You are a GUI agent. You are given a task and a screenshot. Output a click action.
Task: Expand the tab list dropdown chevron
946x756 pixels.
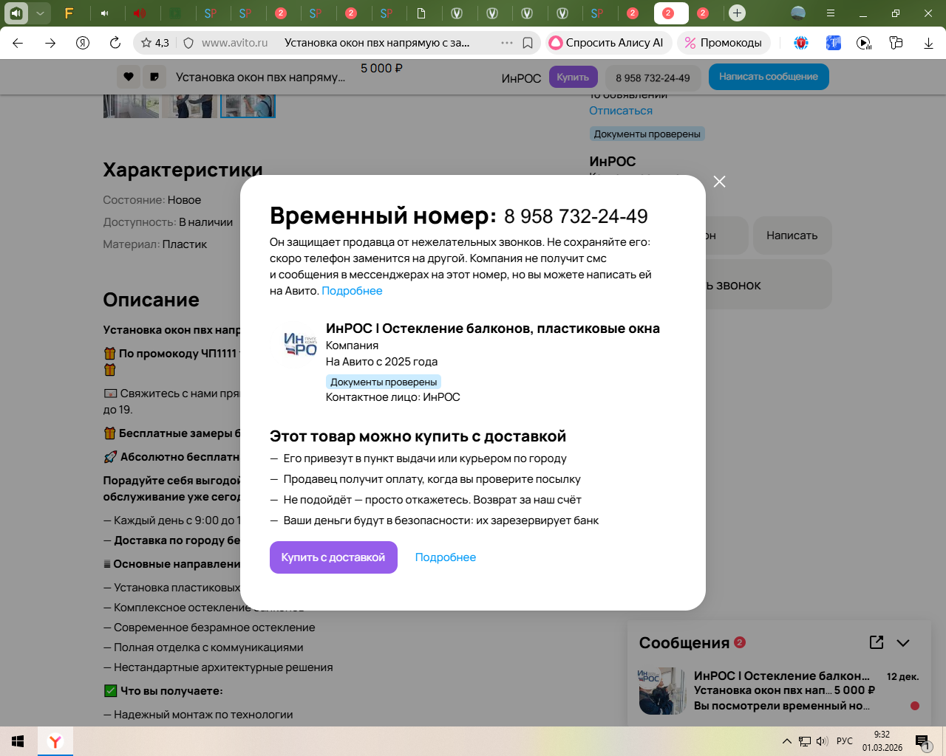click(x=40, y=13)
